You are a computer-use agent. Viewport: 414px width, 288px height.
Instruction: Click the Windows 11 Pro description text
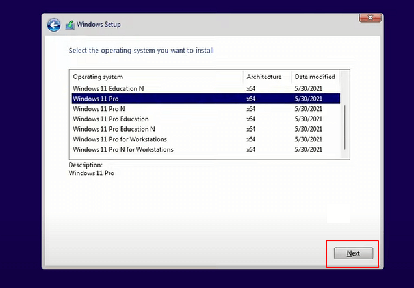pos(92,173)
